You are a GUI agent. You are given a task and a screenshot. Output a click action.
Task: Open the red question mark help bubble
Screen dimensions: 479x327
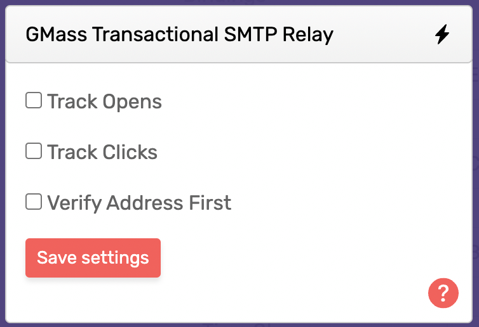[x=443, y=293]
